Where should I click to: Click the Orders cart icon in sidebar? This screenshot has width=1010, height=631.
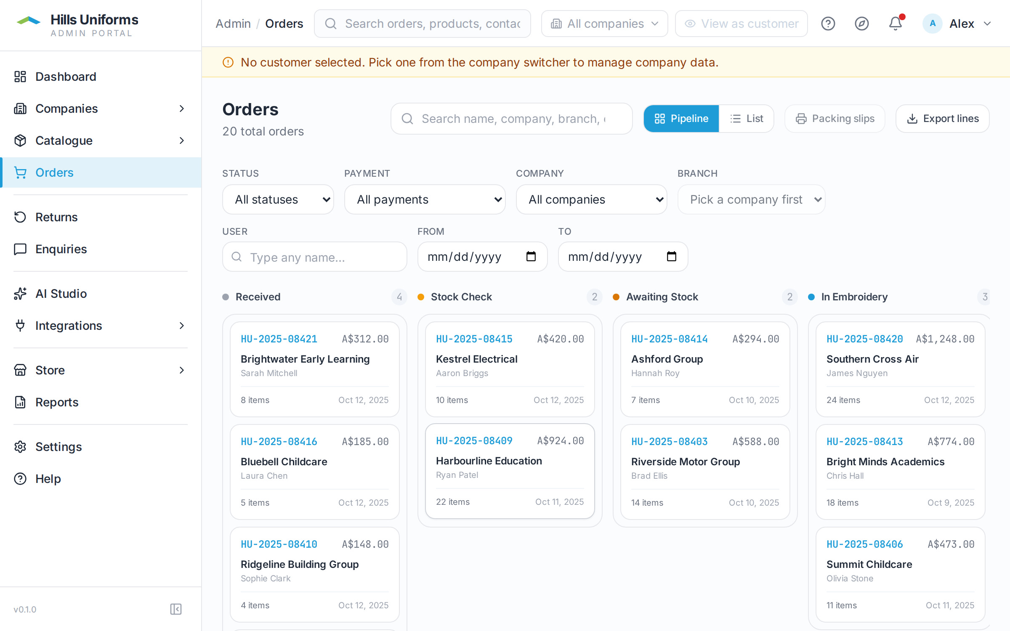tap(20, 172)
